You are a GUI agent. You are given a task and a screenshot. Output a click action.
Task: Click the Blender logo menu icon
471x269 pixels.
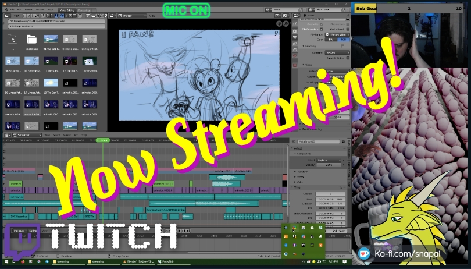(x=6, y=10)
